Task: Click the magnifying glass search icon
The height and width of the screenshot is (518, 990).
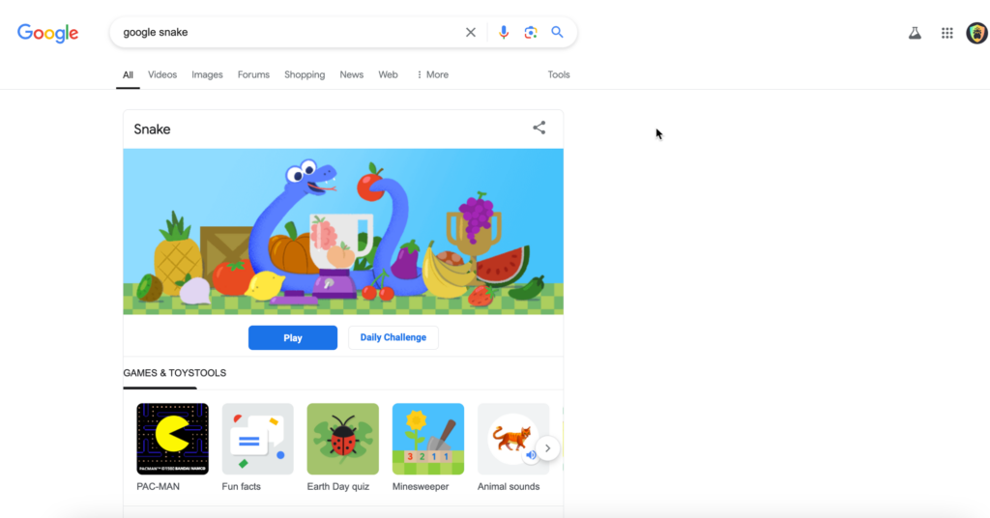Action: (557, 32)
